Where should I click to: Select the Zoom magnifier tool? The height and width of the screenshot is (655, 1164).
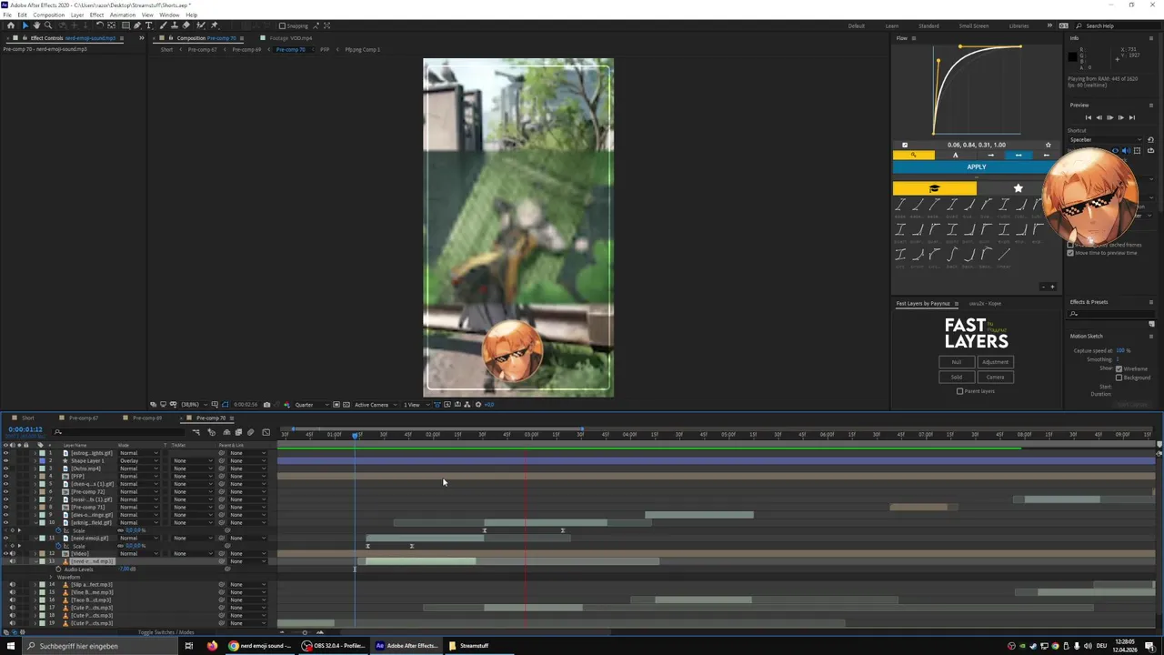pyautogui.click(x=48, y=25)
